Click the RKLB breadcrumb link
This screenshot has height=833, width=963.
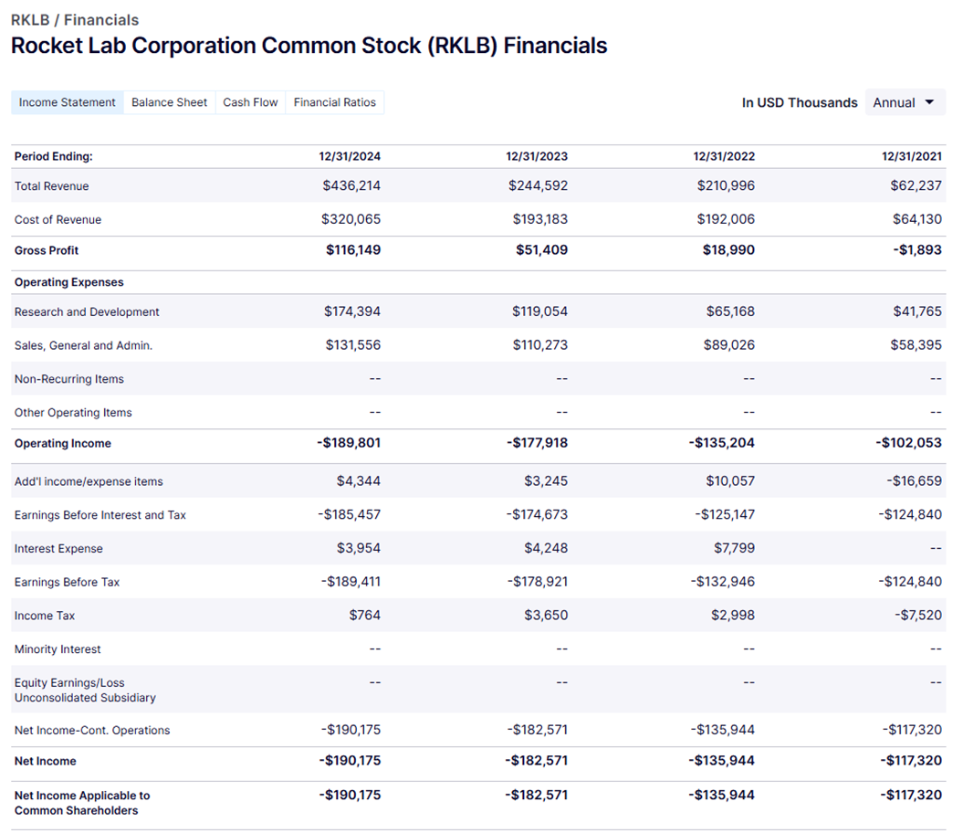click(30, 19)
